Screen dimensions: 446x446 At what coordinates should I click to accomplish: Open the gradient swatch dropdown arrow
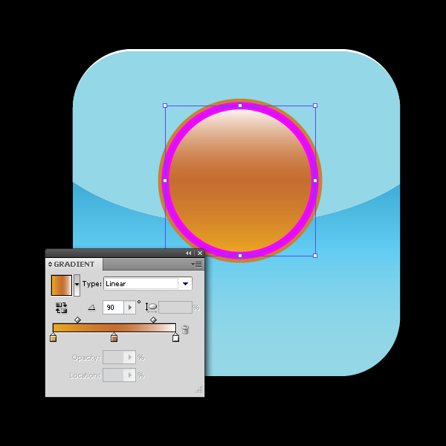77,285
